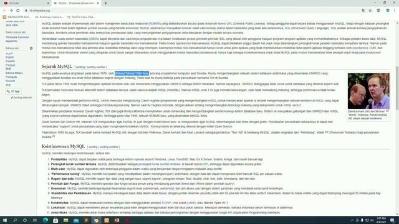Click 'sunting' beside Sejarah MySQL heading
The image size is (399, 224).
tap(80, 67)
